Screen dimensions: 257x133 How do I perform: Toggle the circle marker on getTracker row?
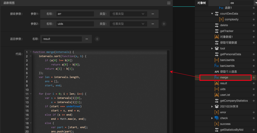tap(253, 31)
